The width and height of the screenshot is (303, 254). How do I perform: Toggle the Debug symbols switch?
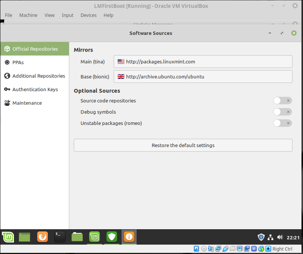(x=283, y=112)
